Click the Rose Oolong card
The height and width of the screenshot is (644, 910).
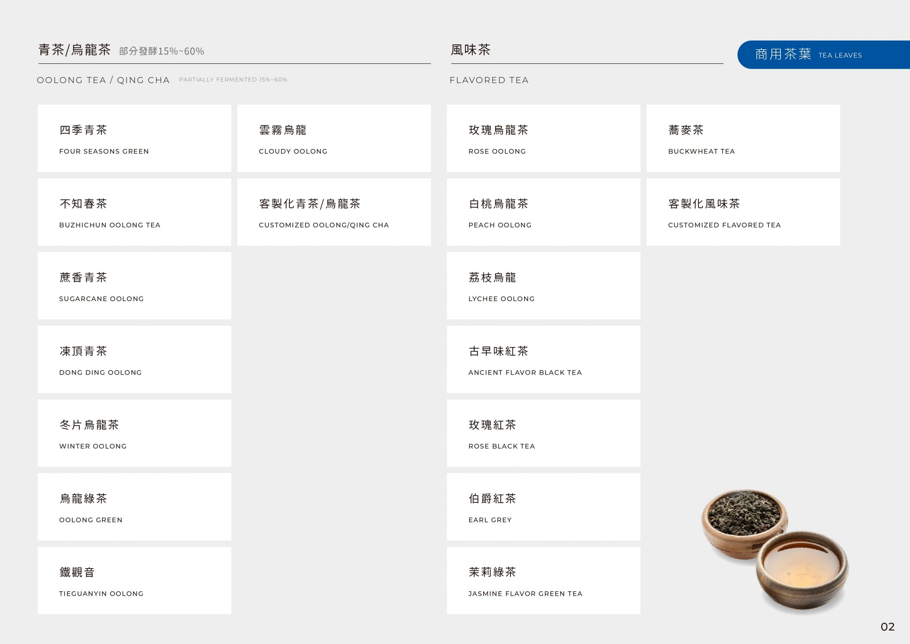[x=543, y=138]
